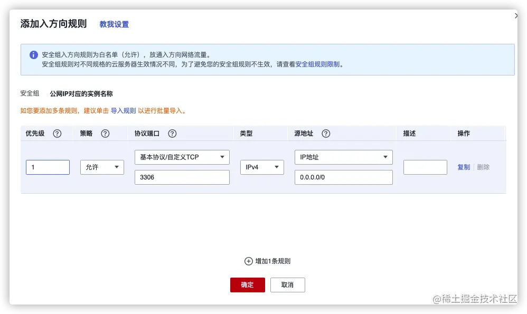Click the 公网IP对应的实例名称 security group name
The image size is (527, 314).
tap(81, 94)
